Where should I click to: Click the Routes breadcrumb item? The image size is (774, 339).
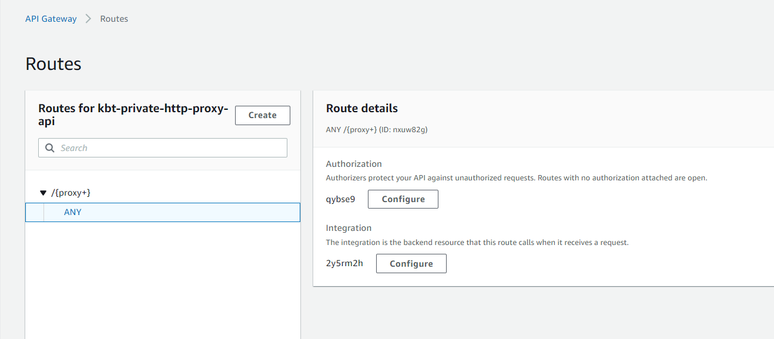click(114, 19)
